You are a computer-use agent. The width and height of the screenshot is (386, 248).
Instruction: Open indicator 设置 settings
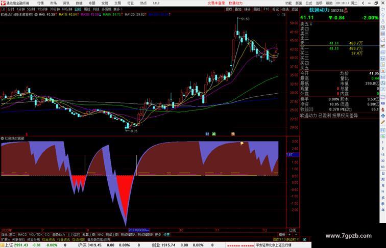(166, 235)
